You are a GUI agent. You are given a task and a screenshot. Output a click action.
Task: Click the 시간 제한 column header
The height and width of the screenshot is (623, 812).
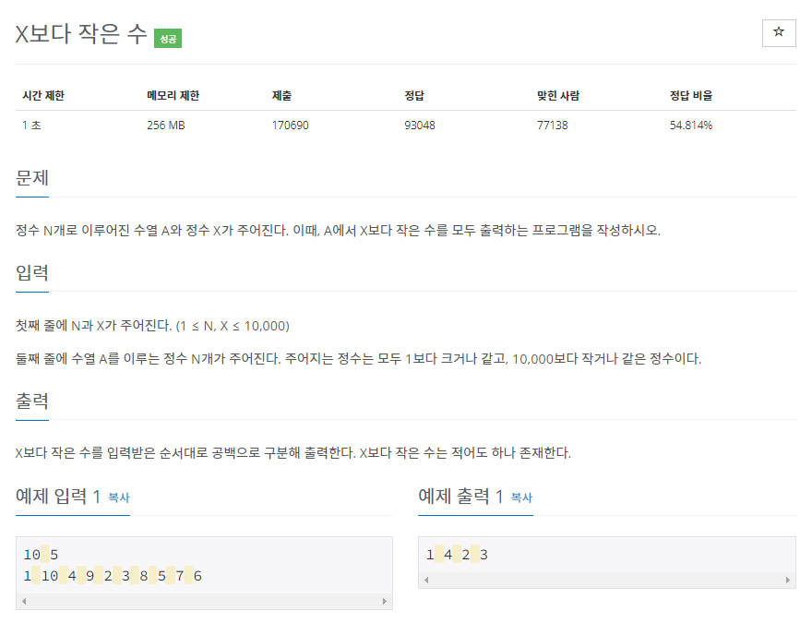(43, 95)
